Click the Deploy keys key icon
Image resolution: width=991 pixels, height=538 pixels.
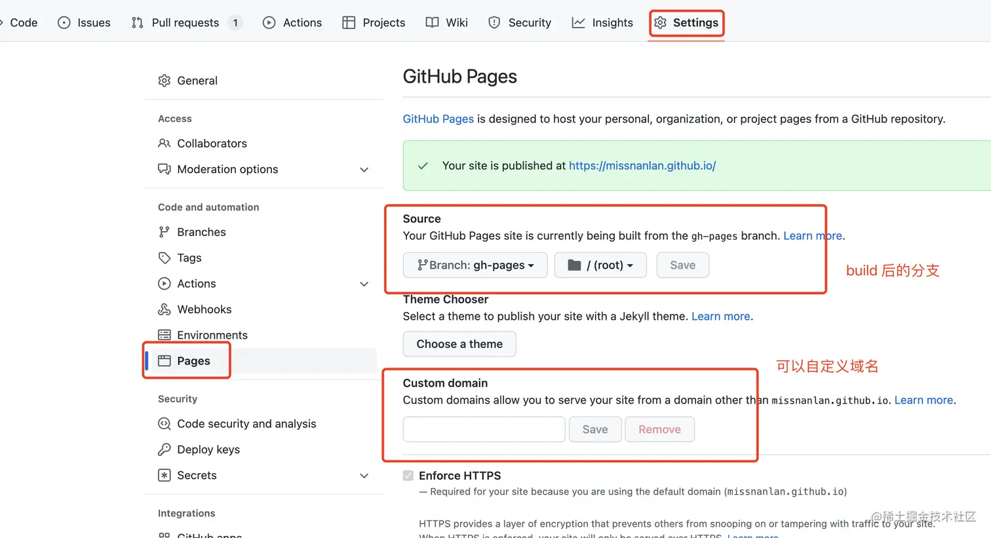pyautogui.click(x=165, y=450)
